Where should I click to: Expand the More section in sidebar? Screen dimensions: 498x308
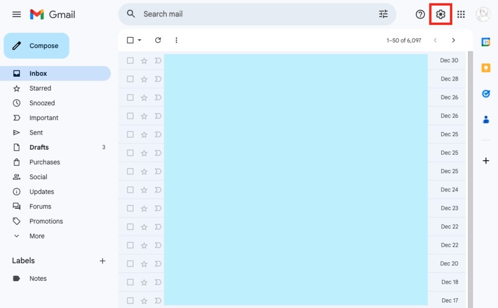[37, 236]
